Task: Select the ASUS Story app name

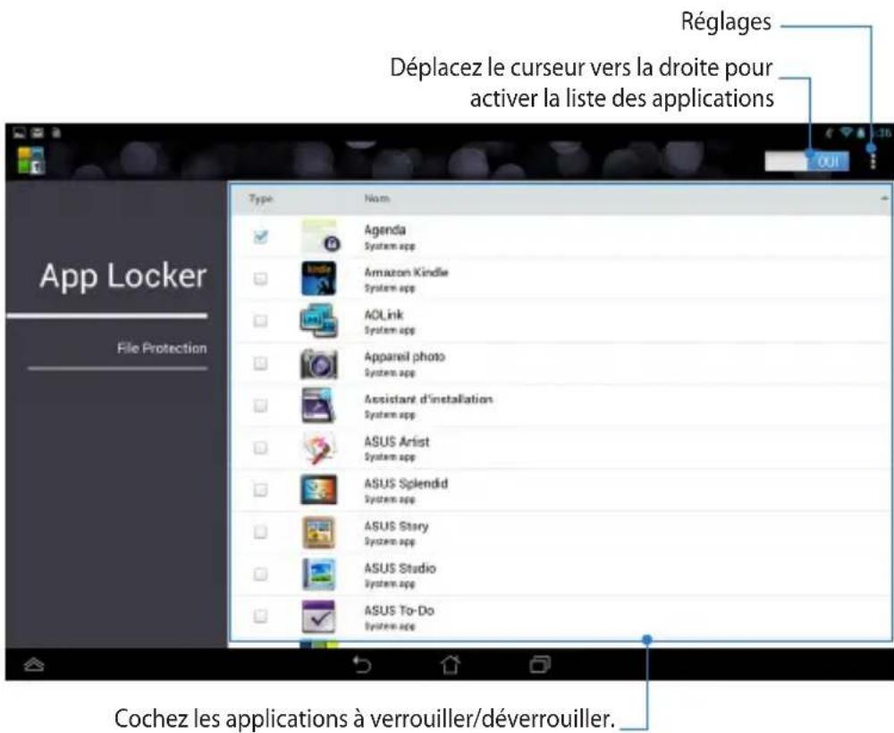Action: coord(396,527)
